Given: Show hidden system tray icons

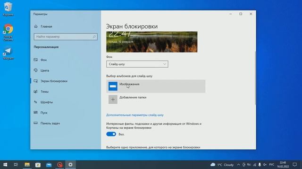Looking at the screenshot, I should pyautogui.click(x=238, y=165).
